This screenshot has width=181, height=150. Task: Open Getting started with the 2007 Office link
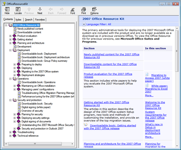point(106,104)
